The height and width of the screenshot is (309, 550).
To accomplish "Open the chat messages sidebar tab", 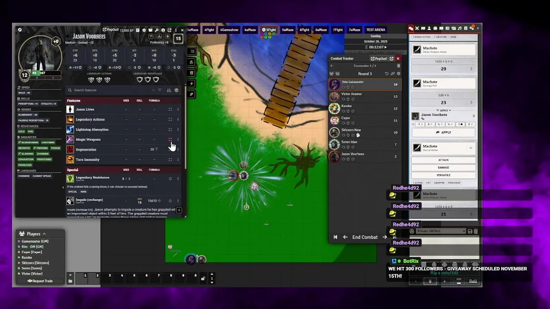I will 411,28.
